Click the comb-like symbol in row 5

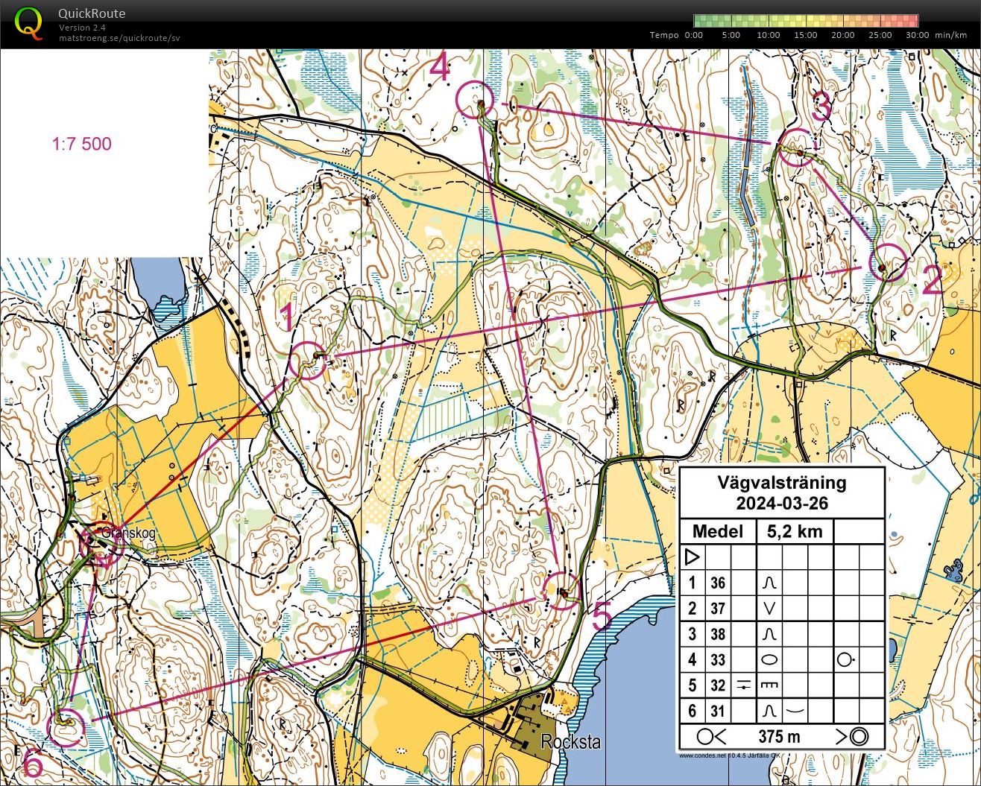[x=770, y=685]
